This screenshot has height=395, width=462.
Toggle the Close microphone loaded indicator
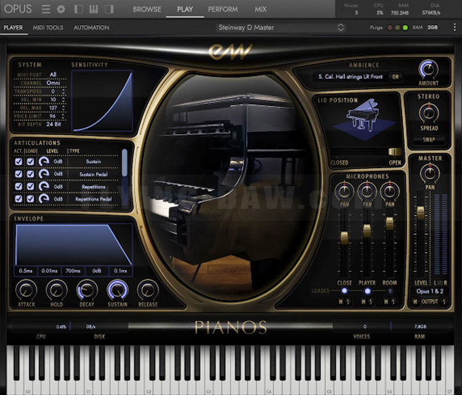344,291
